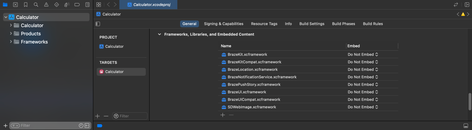Show only recent files clock icon
The image size is (472, 130).
[81, 126]
